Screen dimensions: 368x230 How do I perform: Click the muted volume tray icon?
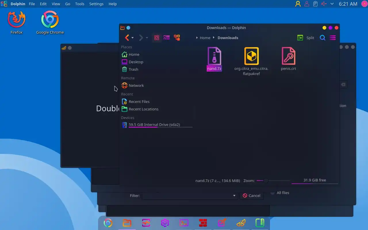pyautogui.click(x=324, y=4)
